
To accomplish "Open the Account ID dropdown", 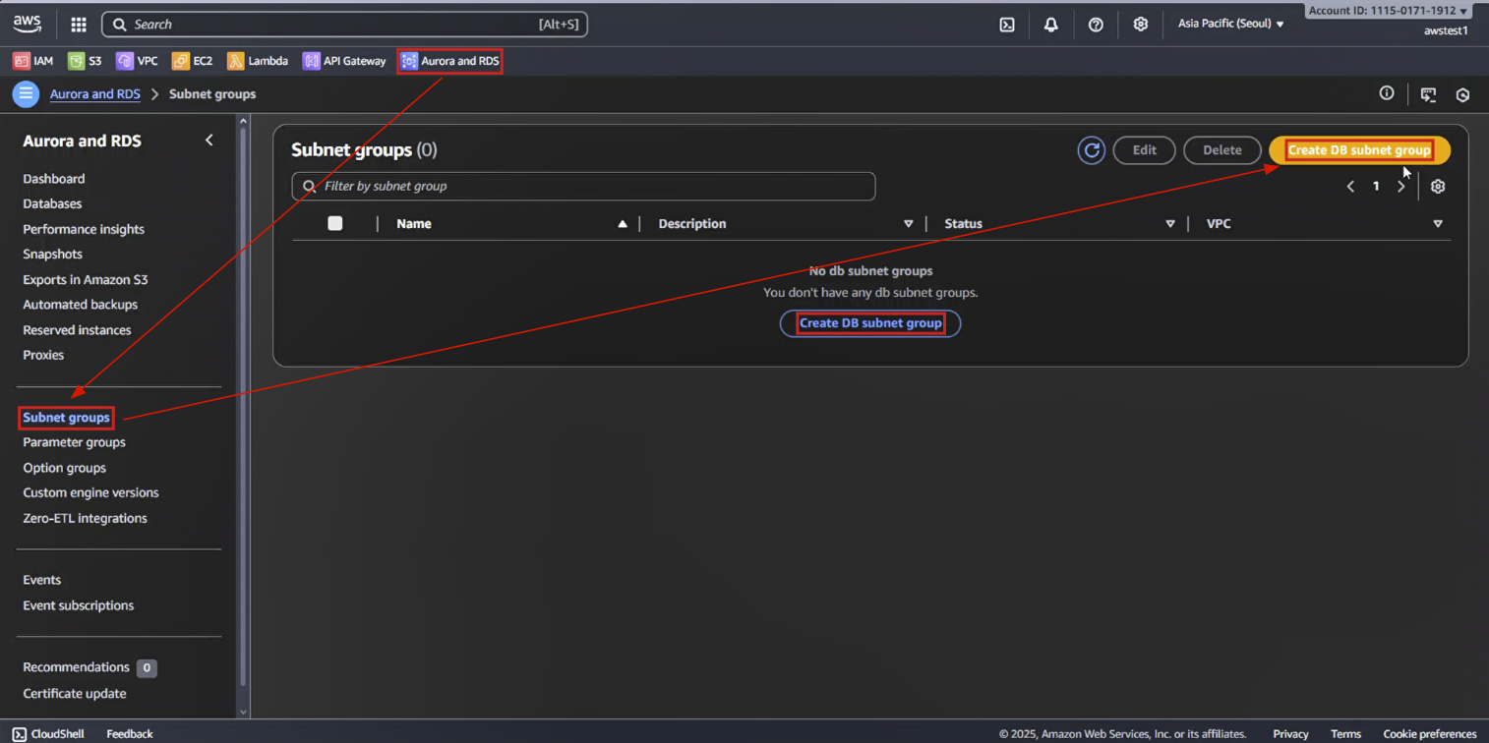I will point(1388,11).
